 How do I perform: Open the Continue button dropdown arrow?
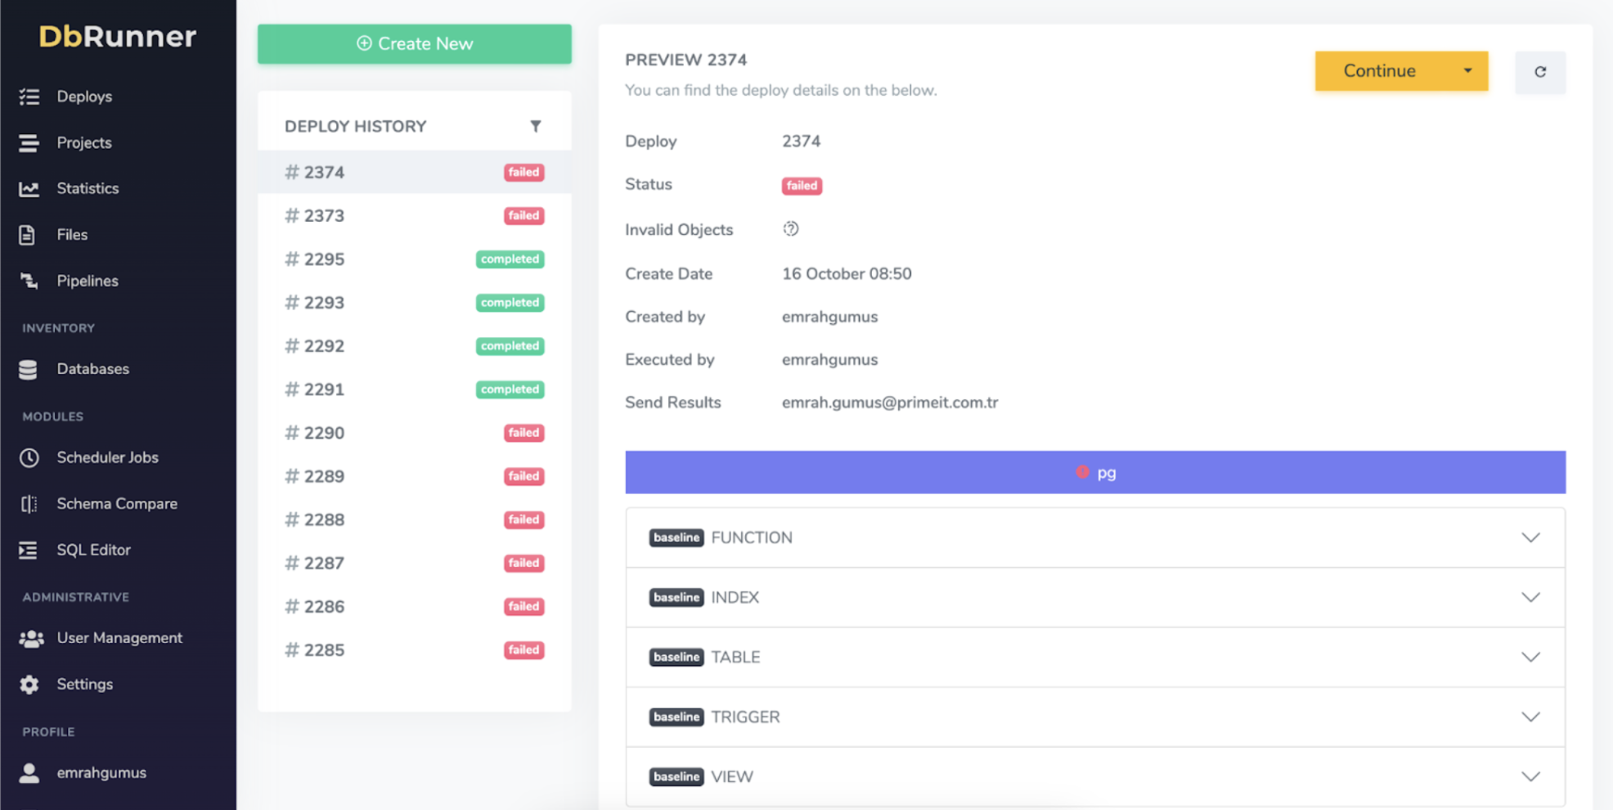point(1467,71)
